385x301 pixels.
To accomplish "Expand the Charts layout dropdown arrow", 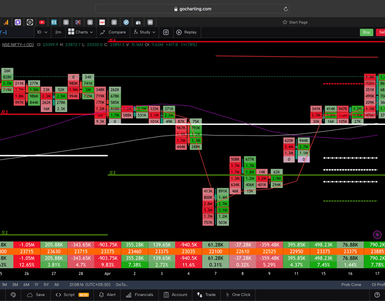I will (x=91, y=33).
